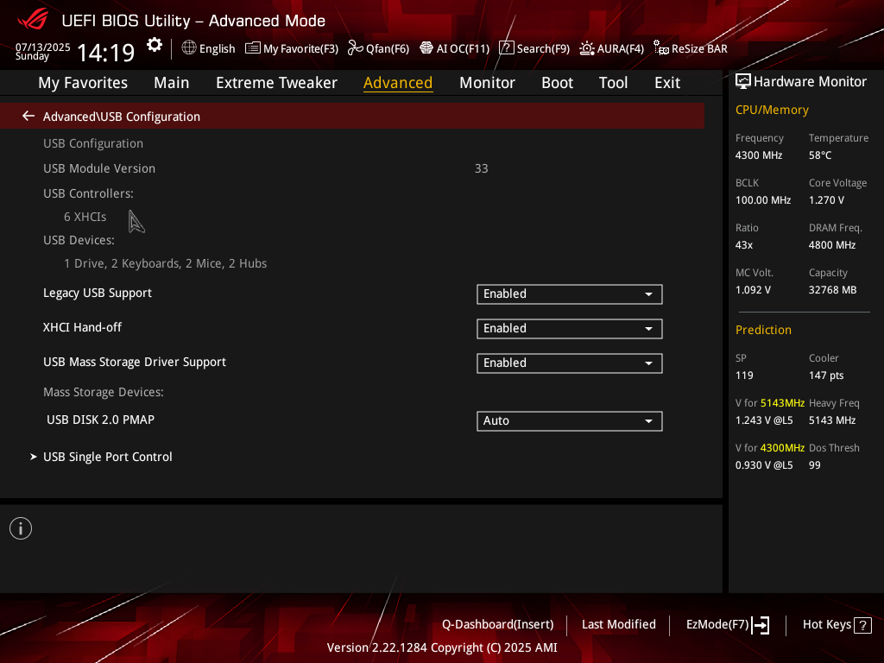Screen dimensions: 884x663
Task: Go back using the left arrow
Action: [28, 117]
